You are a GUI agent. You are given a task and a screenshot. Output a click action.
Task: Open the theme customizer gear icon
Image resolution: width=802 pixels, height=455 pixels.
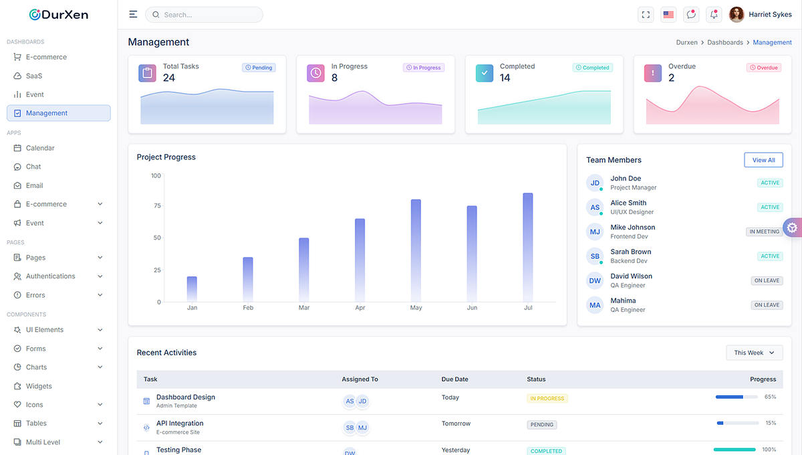tap(793, 227)
